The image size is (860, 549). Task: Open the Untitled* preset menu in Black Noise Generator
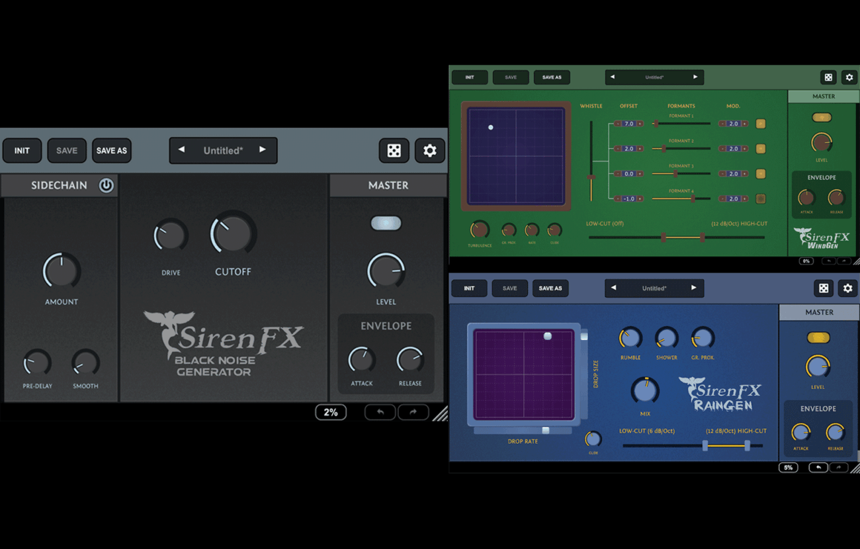coord(223,150)
